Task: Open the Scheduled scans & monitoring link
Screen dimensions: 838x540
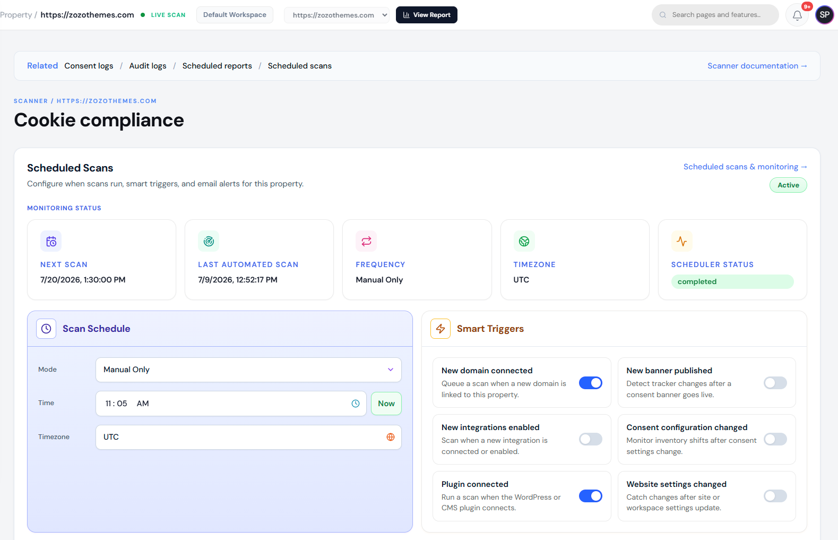Action: [x=745, y=167]
